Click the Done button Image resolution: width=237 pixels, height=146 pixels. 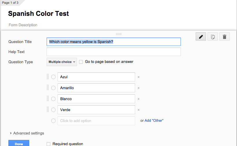point(19,144)
